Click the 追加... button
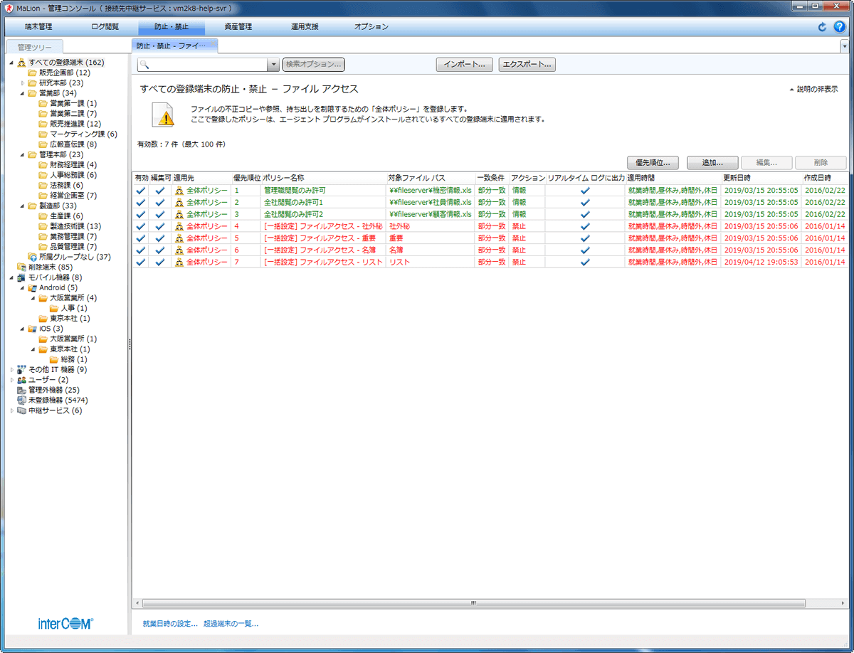The width and height of the screenshot is (854, 653). pyautogui.click(x=712, y=162)
